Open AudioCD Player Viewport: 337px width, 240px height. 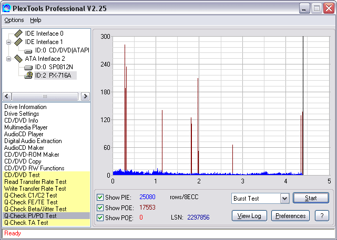point(24,134)
